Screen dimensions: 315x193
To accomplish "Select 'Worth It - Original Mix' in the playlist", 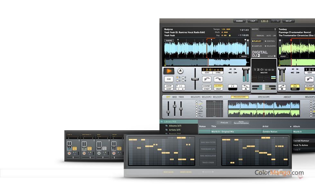I will (223, 131).
